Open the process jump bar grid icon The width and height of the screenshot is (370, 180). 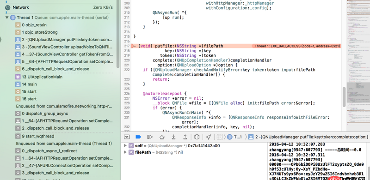[220, 137]
